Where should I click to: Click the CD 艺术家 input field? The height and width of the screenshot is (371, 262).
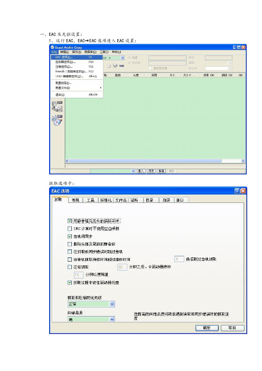click(167, 63)
